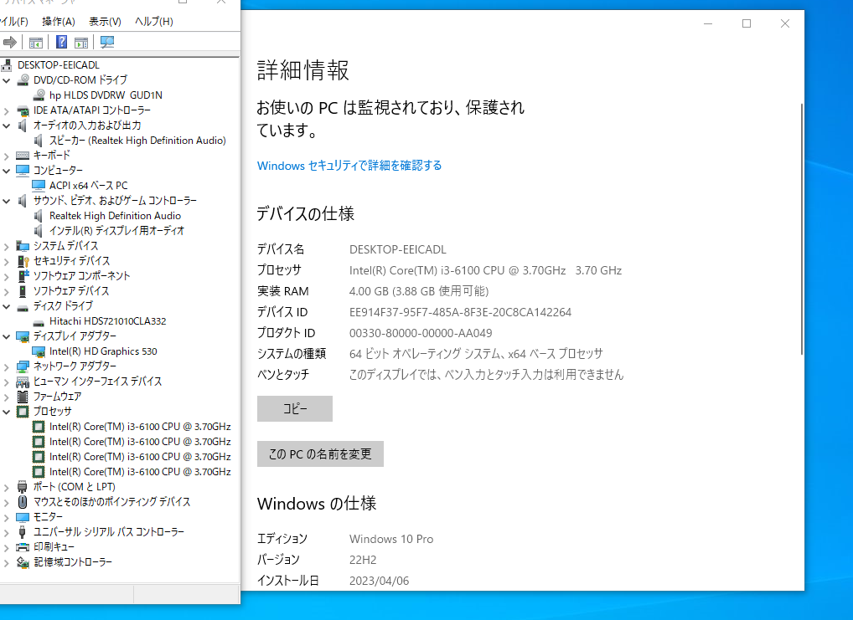This screenshot has width=853, height=620.
Task: Collapse the DVD/CD-ROM ドライブ node
Action: (x=7, y=80)
